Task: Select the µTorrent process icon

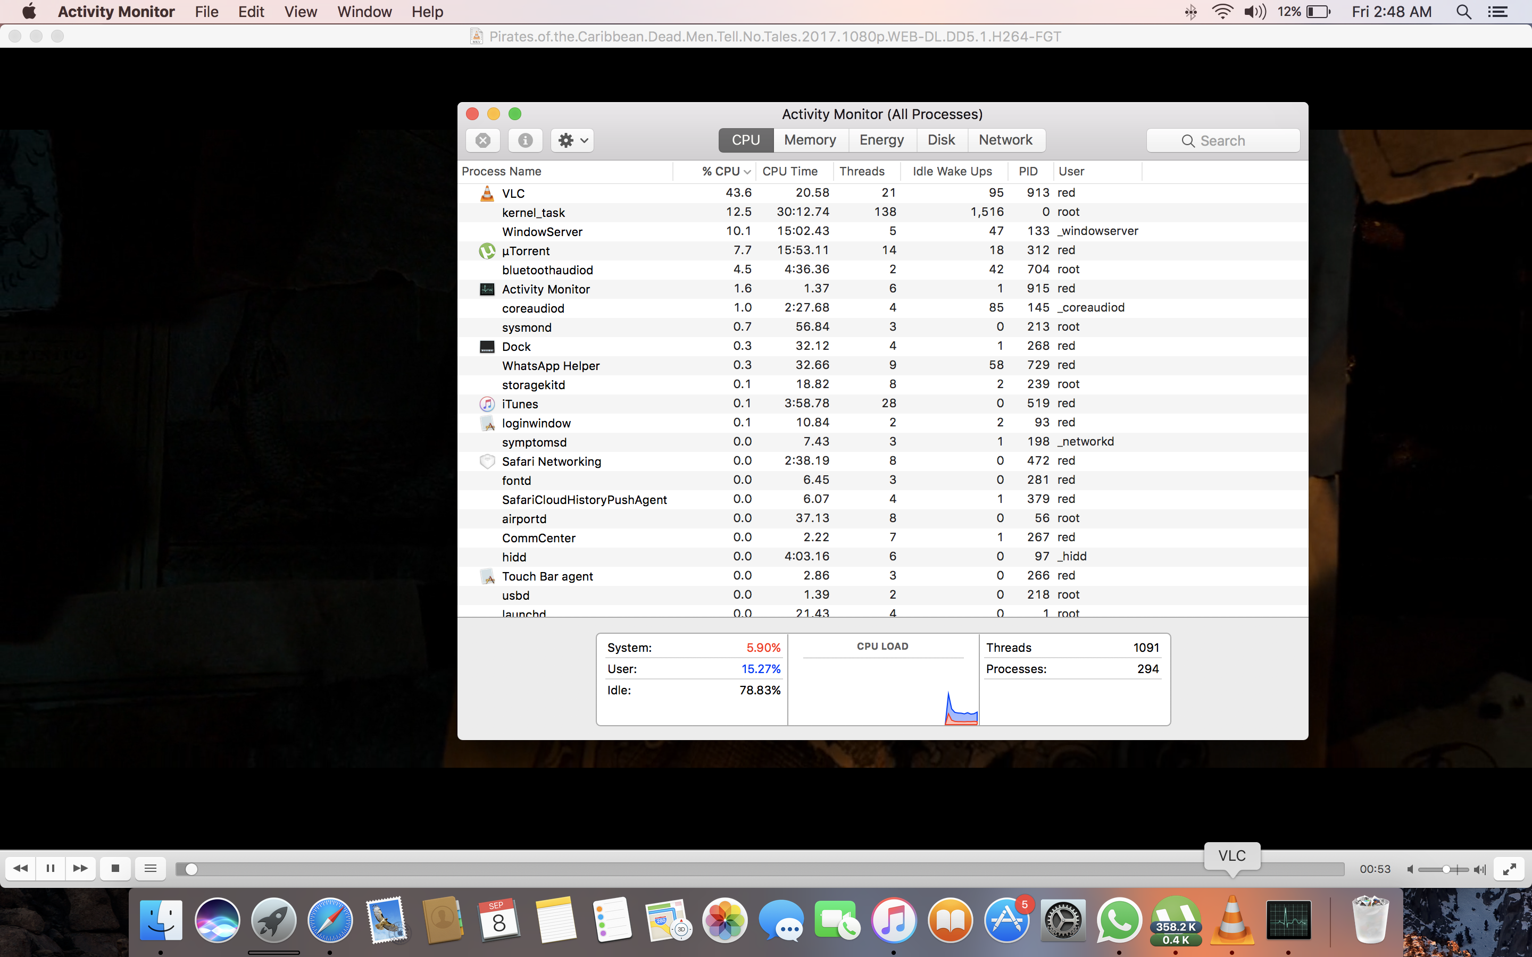Action: click(x=487, y=250)
